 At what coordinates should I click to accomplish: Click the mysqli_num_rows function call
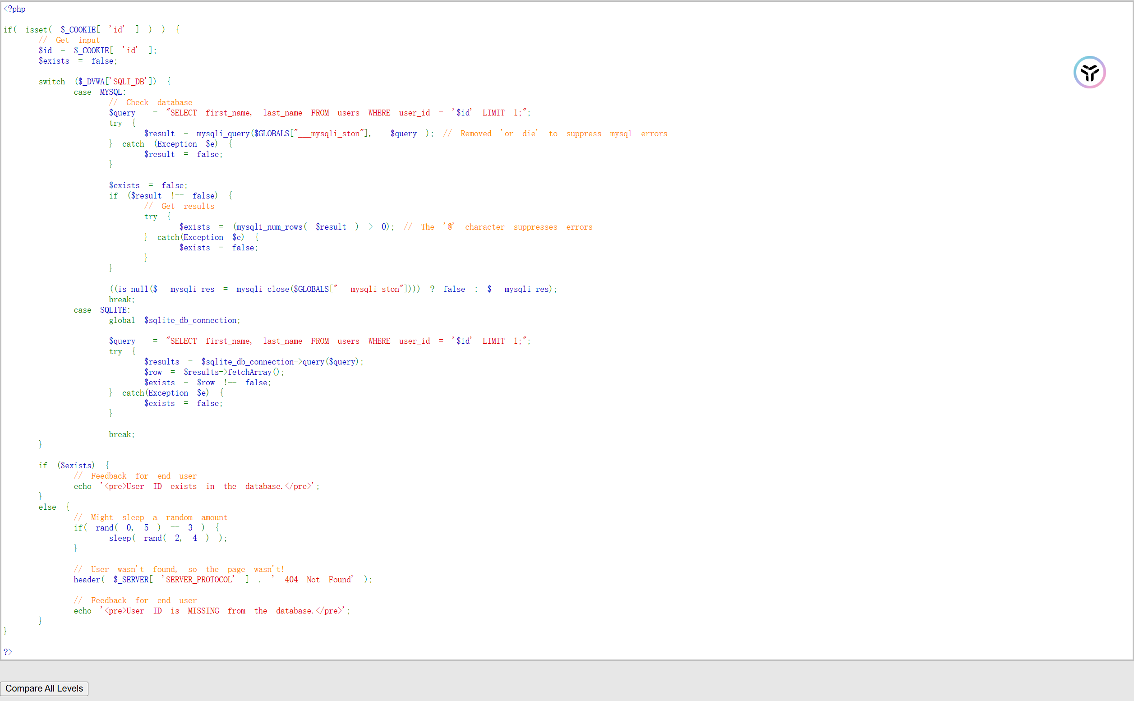pos(269,227)
